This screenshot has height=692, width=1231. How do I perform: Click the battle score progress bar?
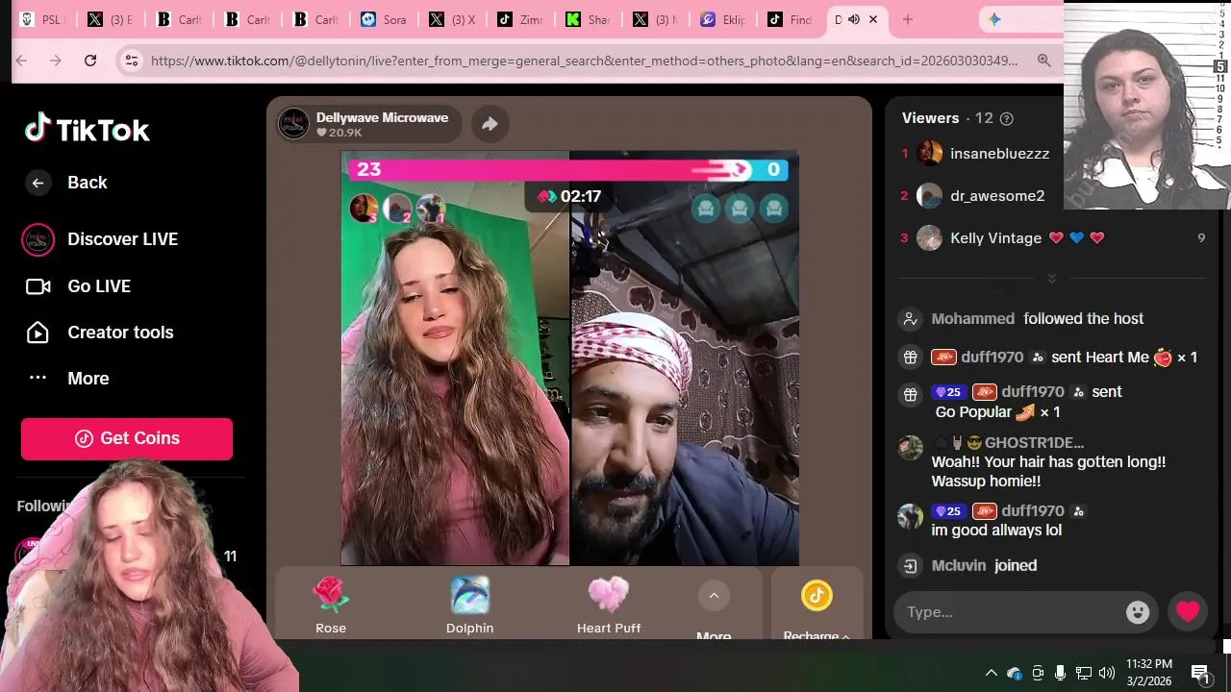(x=569, y=170)
